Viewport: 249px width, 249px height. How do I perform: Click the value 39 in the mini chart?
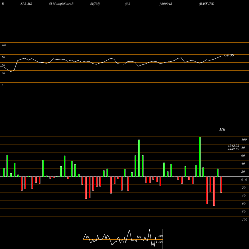[160, 236]
